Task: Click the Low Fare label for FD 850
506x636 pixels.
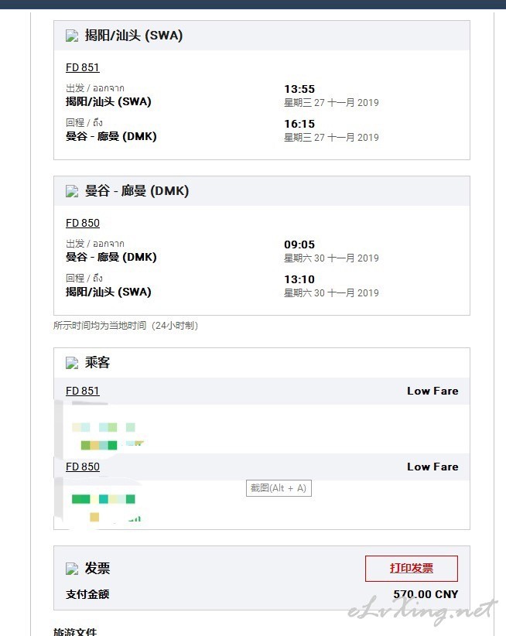Action: pos(432,467)
